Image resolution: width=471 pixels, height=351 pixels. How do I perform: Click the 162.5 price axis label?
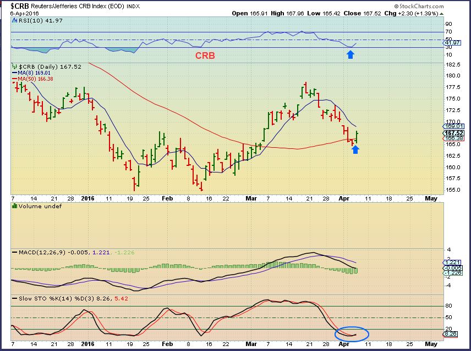click(x=453, y=155)
